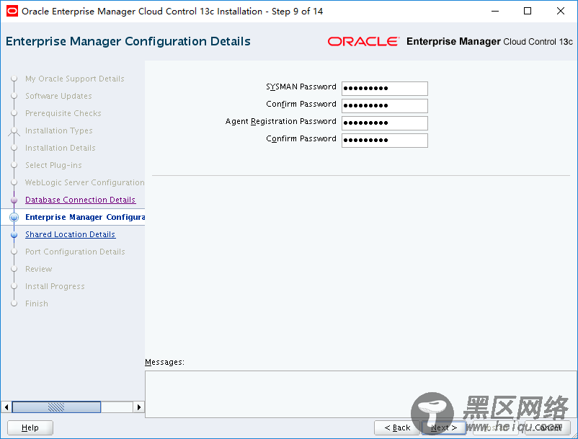Click the right arrow of the step list scrollbar
The height and width of the screenshot is (439, 578).
pos(138,407)
